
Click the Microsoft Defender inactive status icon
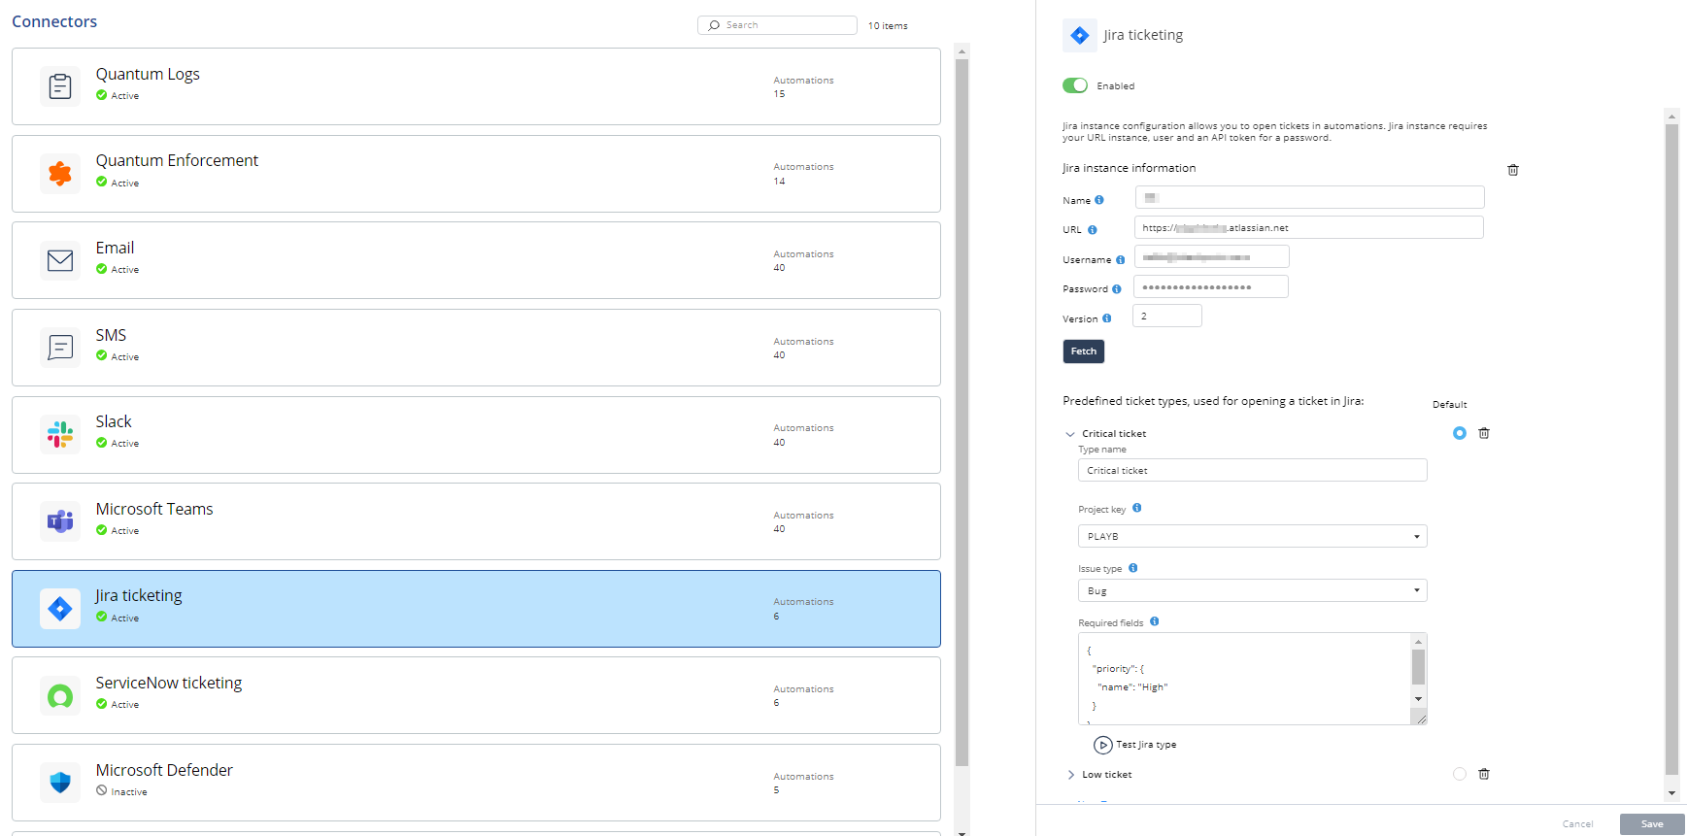101,790
